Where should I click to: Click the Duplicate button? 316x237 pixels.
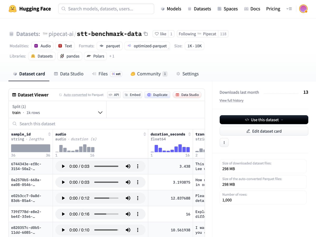[x=157, y=95]
